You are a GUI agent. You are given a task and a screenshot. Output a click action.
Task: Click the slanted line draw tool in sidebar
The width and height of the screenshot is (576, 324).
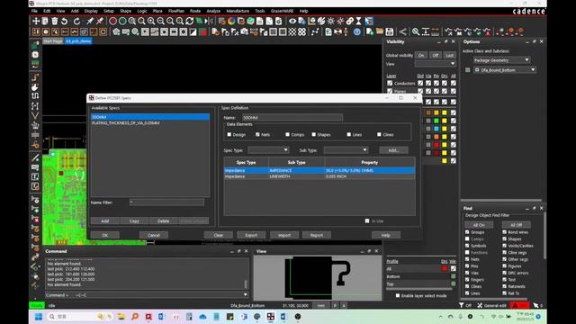(x=35, y=158)
